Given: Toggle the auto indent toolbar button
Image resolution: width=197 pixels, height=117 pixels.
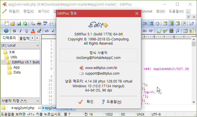Looking at the screenshot, I should point(145,24).
